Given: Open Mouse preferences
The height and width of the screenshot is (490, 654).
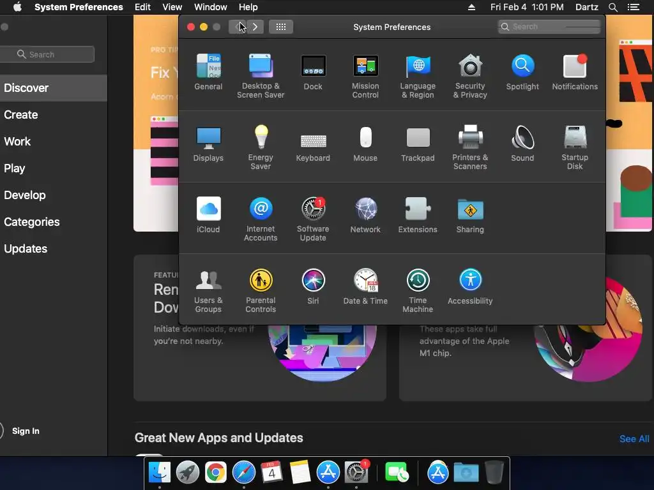Looking at the screenshot, I should (x=365, y=144).
